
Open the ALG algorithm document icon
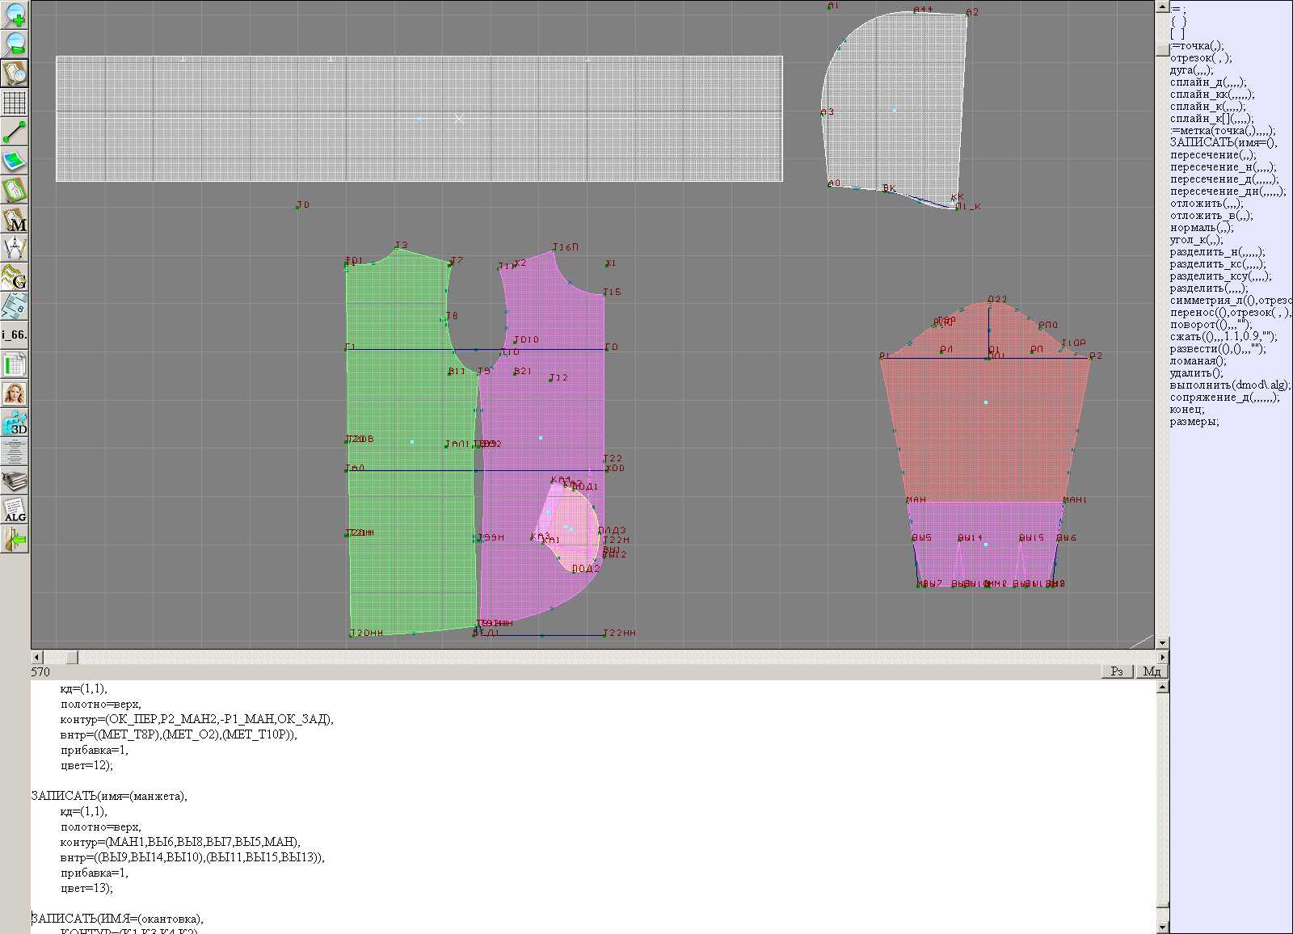pyautogui.click(x=15, y=511)
